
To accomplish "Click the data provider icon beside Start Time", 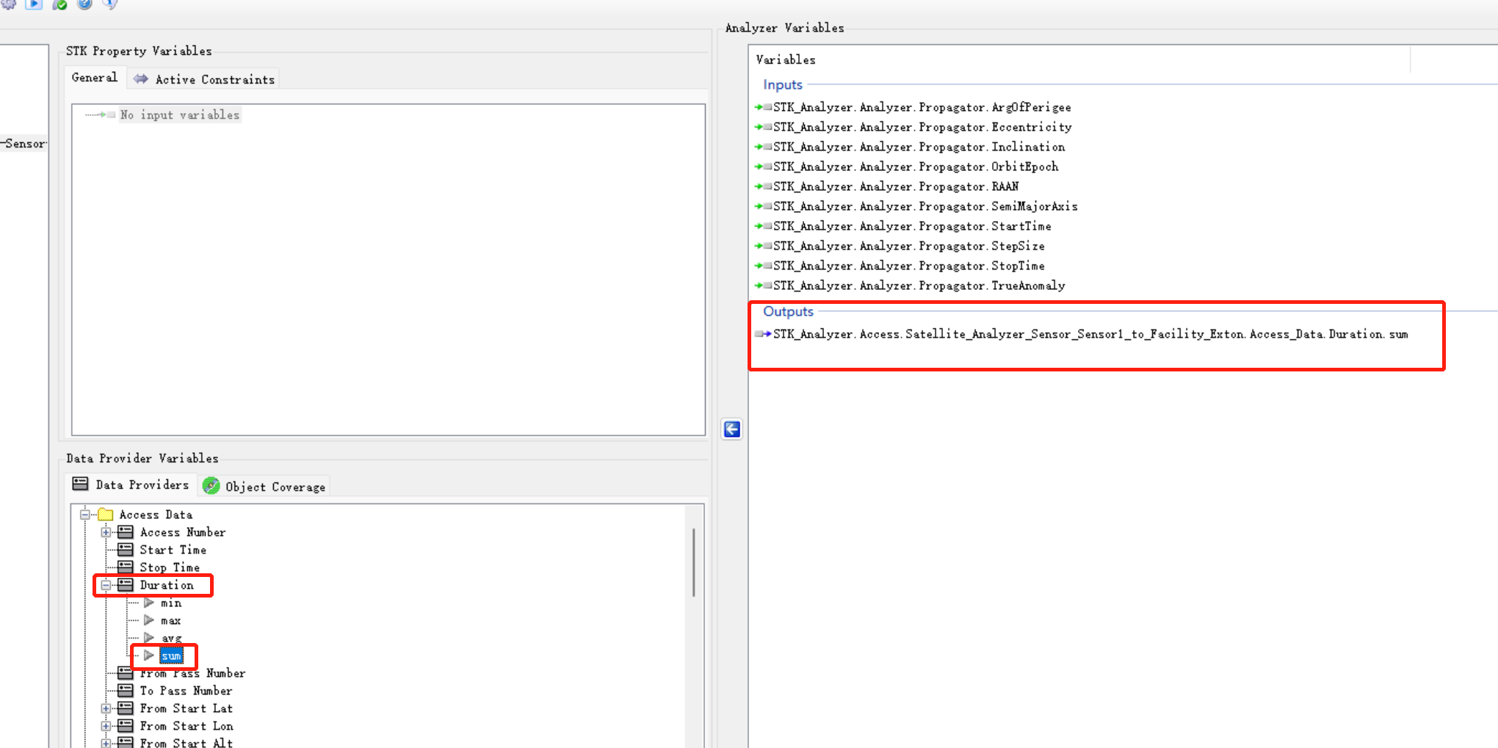I will coord(126,550).
